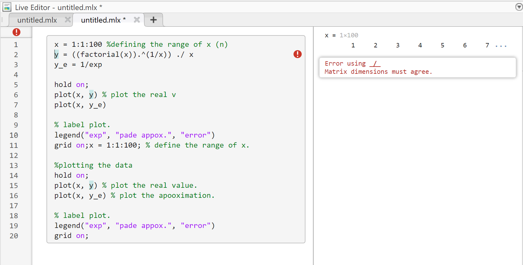523x265 pixels.
Task: Click output value 7 in x array
Action: 487,46
